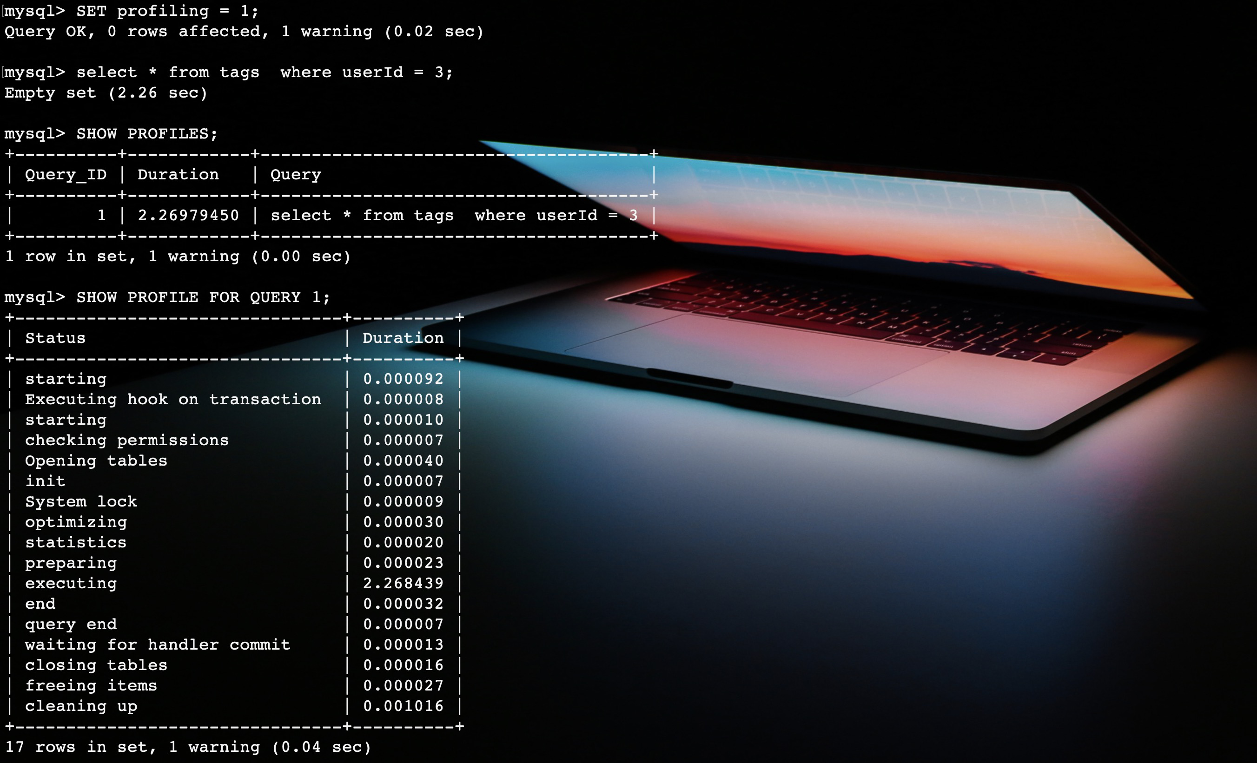Image resolution: width=1257 pixels, height=763 pixels.
Task: Click the 'Opening tables' status row
Action: coord(96,460)
